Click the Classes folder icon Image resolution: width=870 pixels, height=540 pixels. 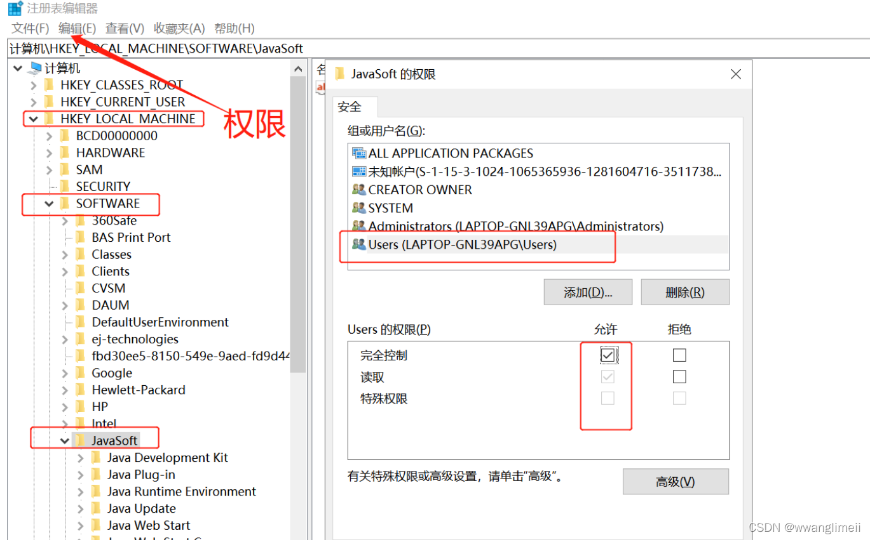click(x=80, y=254)
